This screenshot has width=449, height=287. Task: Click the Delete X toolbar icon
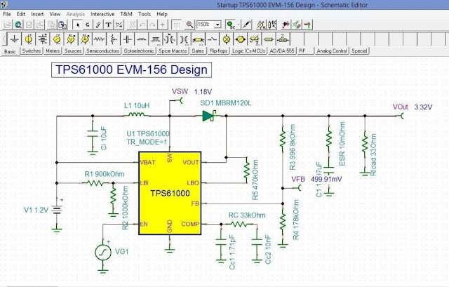(132, 25)
